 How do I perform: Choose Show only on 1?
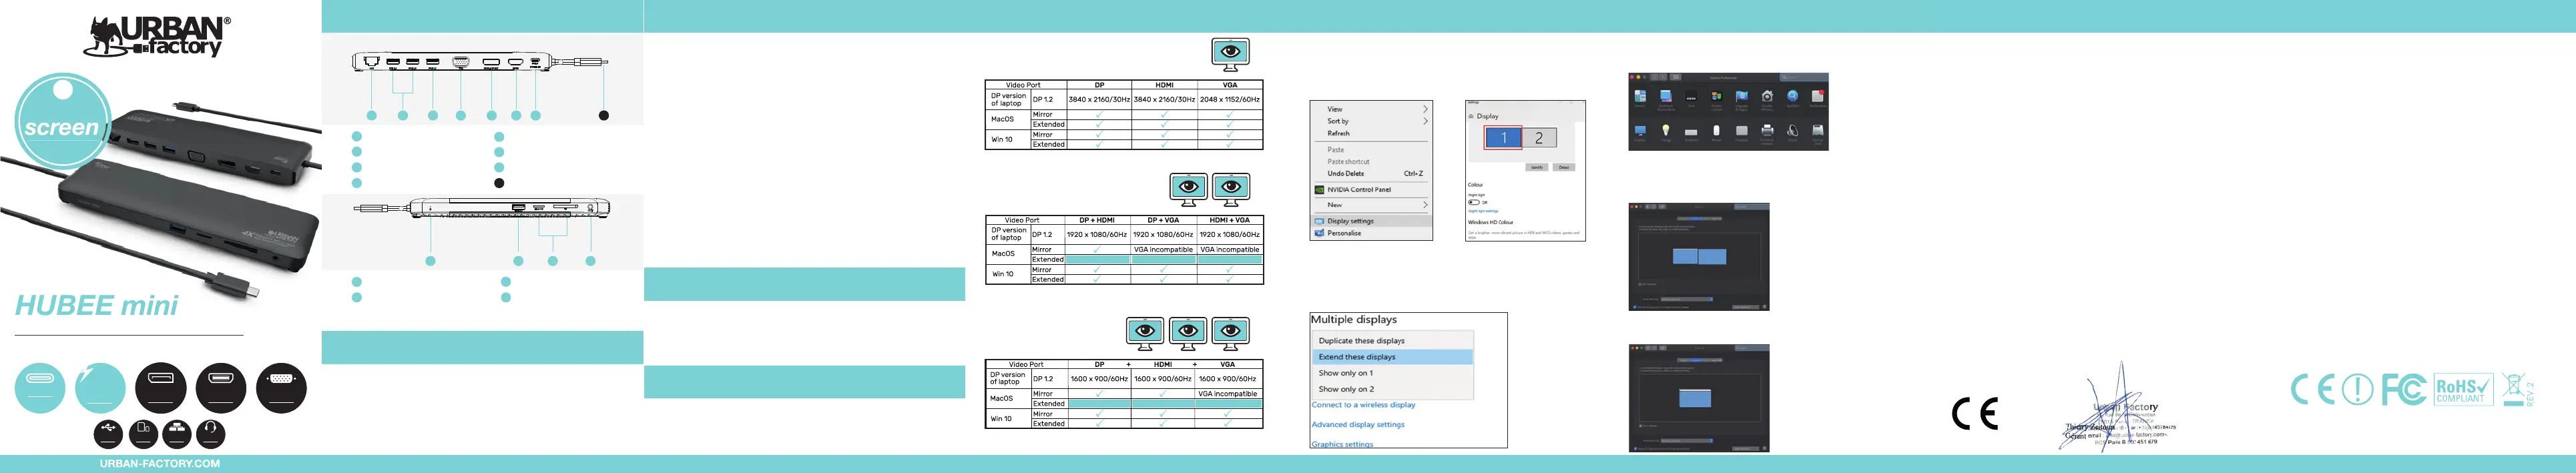[1392, 373]
